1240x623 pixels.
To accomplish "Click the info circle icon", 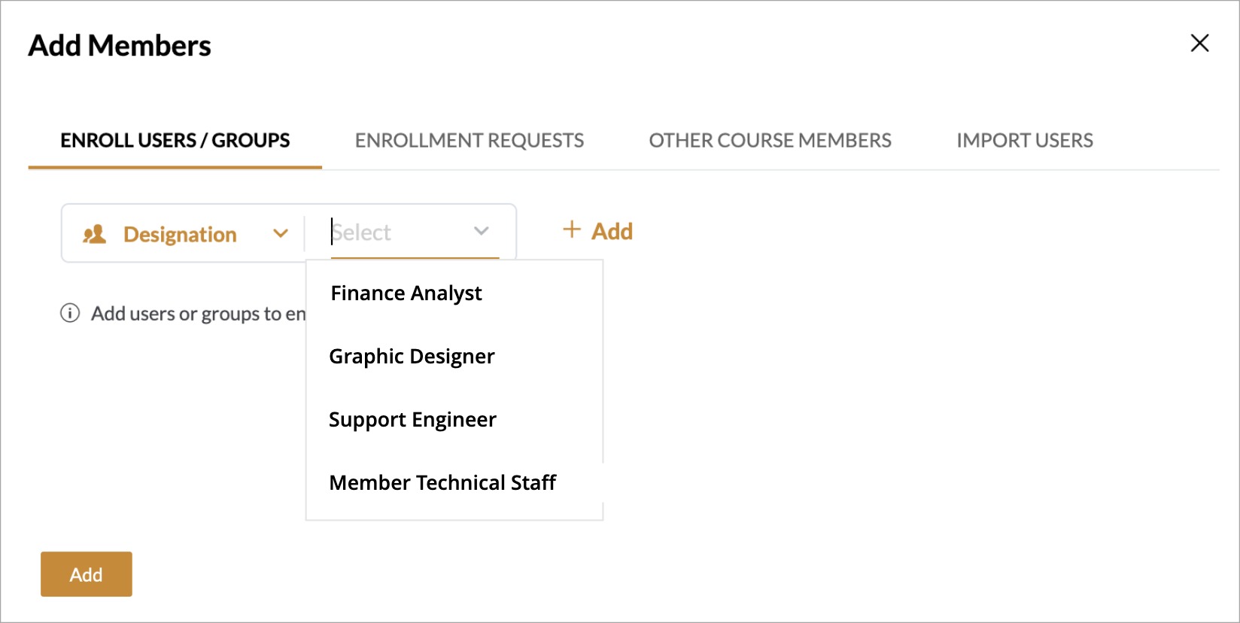I will [70, 313].
